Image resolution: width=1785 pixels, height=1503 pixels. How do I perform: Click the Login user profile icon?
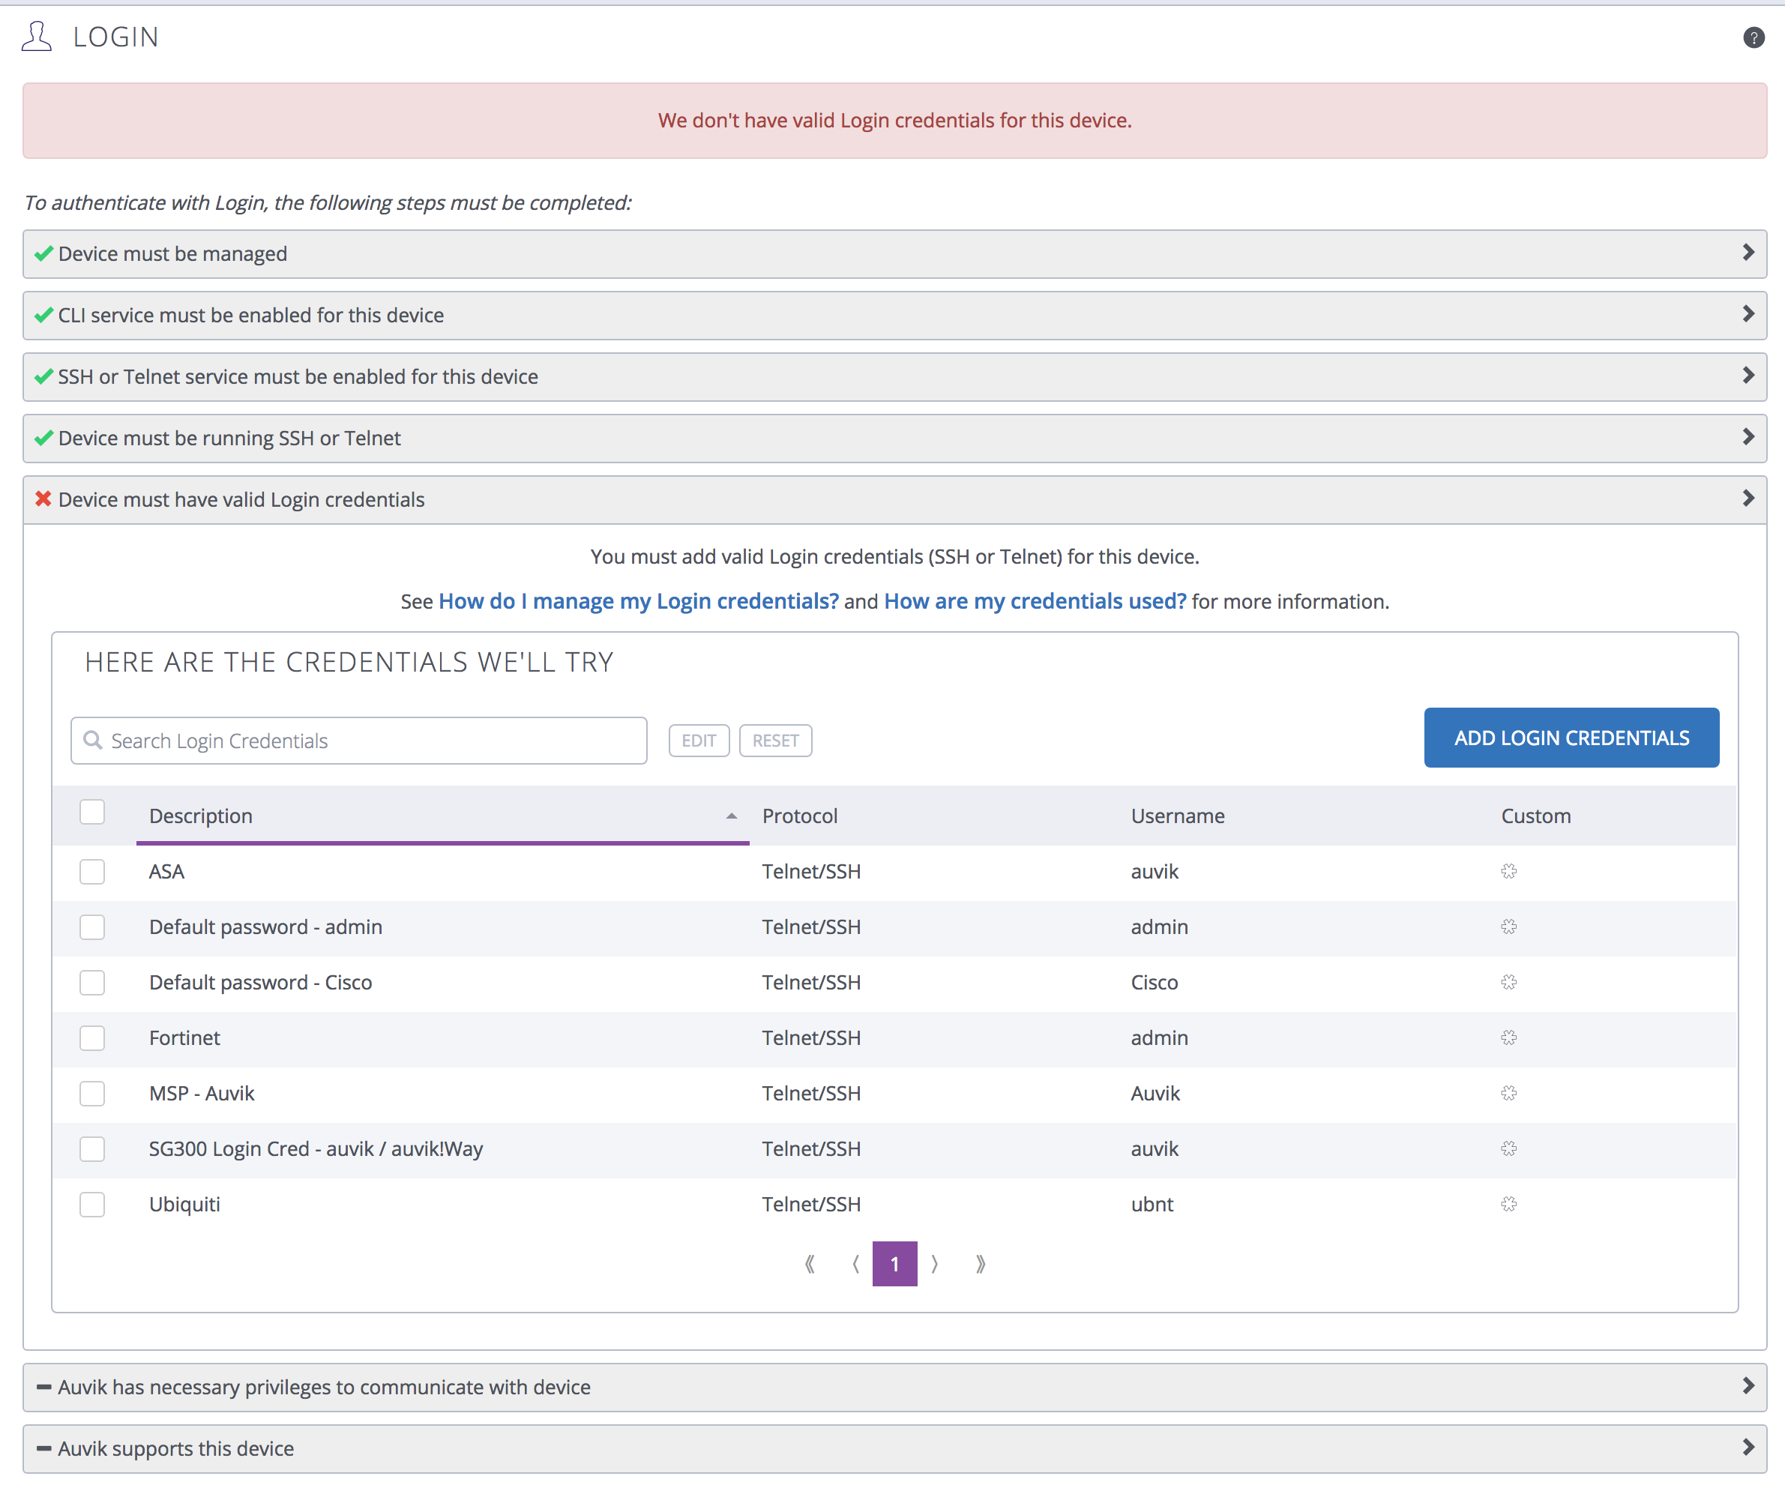tap(37, 37)
